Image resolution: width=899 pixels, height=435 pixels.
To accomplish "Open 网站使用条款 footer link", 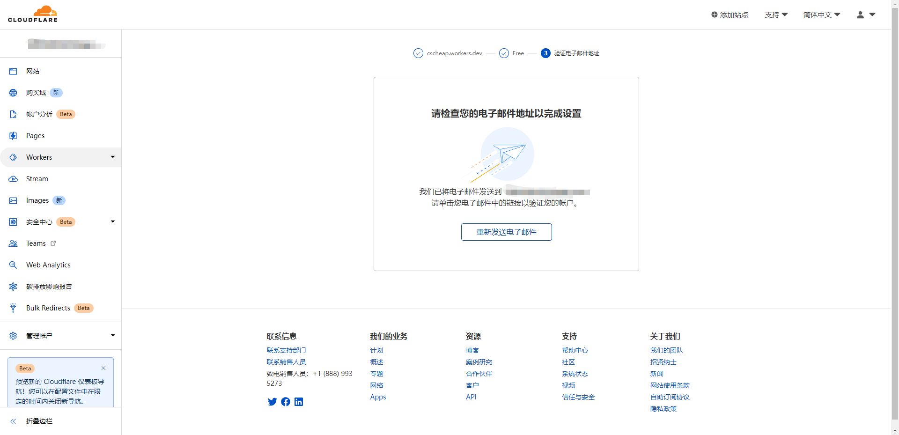I will click(x=670, y=385).
